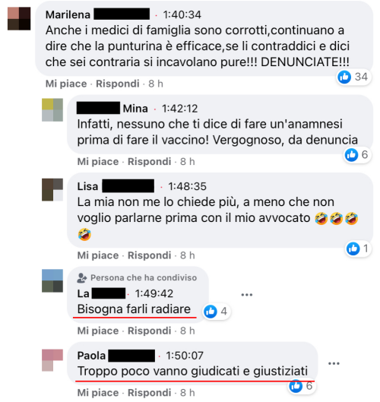Click 'Mi piace' under Lisa's comment
The height and width of the screenshot is (402, 380).
point(98,255)
